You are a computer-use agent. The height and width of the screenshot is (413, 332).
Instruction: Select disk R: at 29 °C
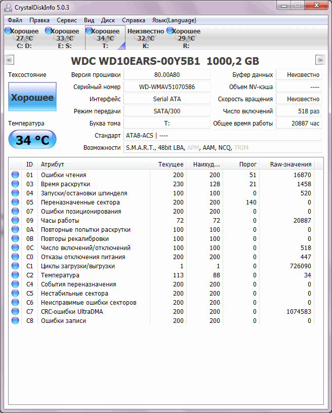point(186,38)
